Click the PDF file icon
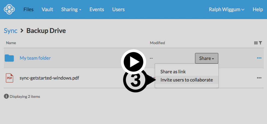 click(x=9, y=78)
